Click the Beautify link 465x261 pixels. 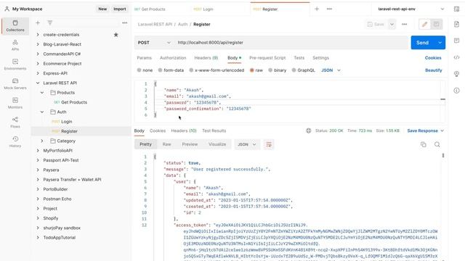(x=433, y=70)
